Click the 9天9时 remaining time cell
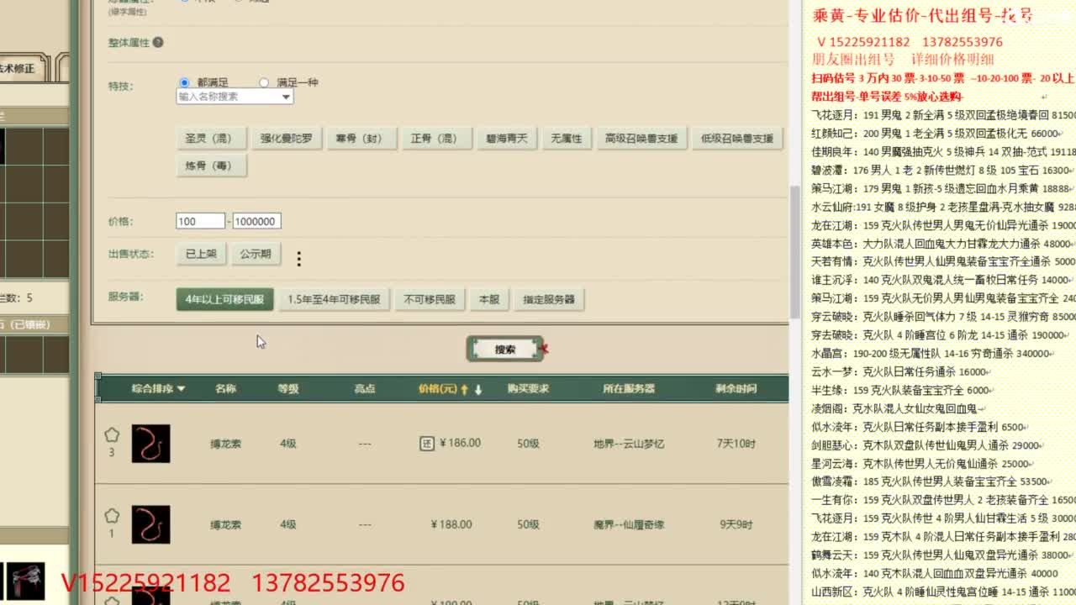The width and height of the screenshot is (1076, 605). coord(736,524)
